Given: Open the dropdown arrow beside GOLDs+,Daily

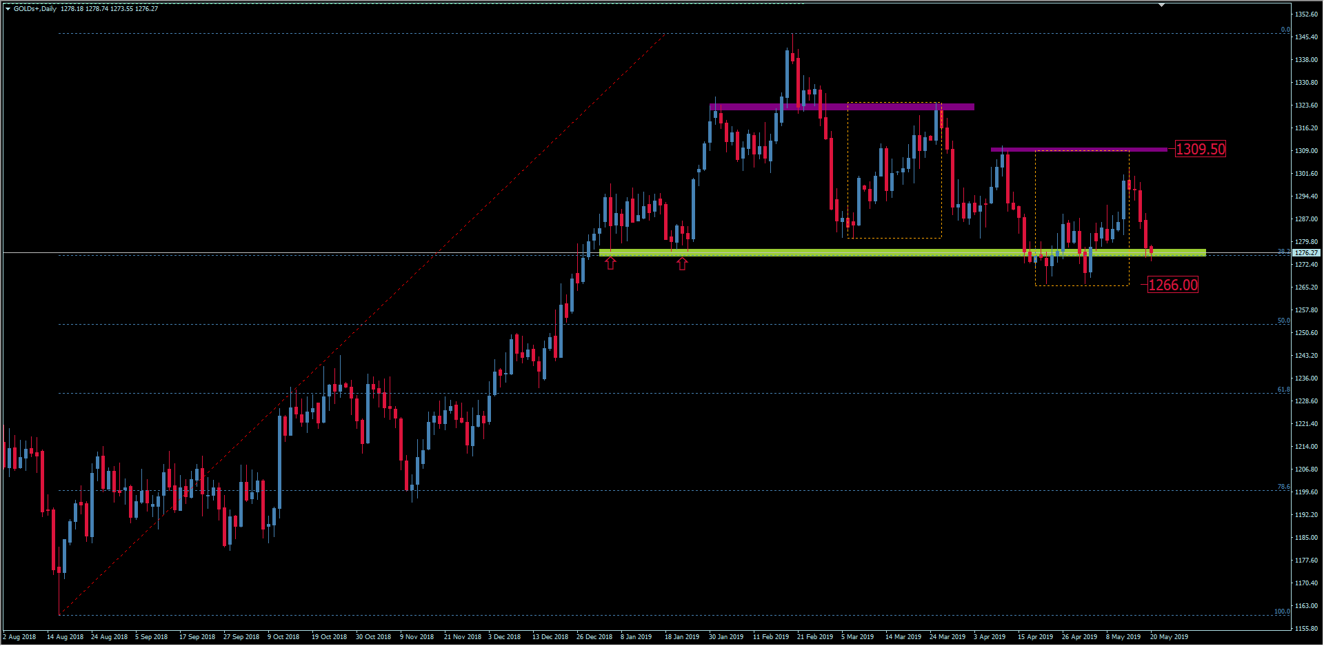Looking at the screenshot, I should click(8, 9).
